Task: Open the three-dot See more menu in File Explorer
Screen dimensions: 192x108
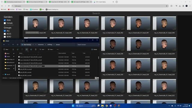Action: (58, 49)
